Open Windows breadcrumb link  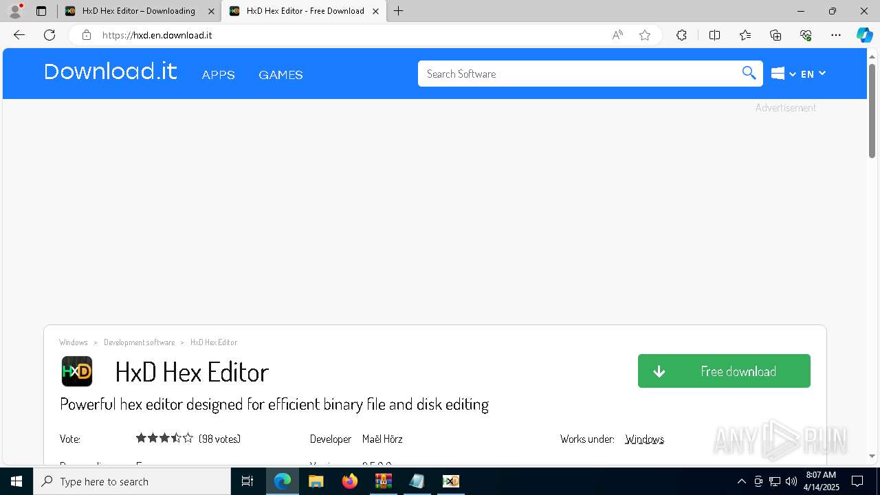pyautogui.click(x=74, y=342)
